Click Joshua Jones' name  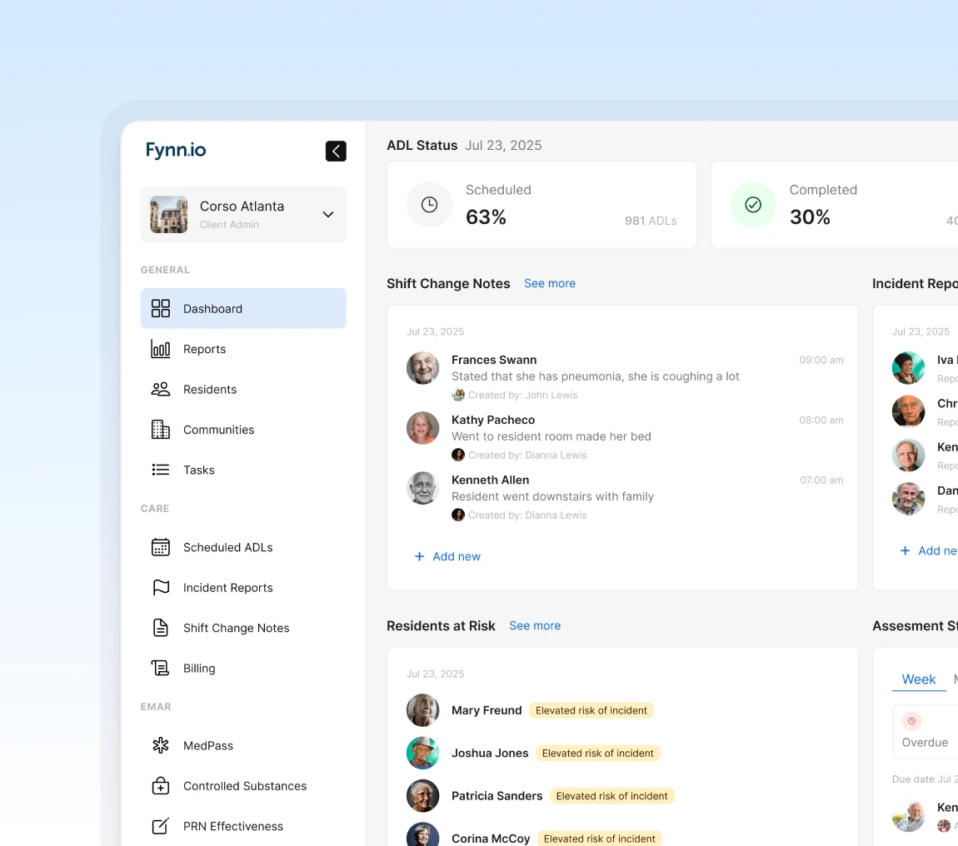point(490,753)
